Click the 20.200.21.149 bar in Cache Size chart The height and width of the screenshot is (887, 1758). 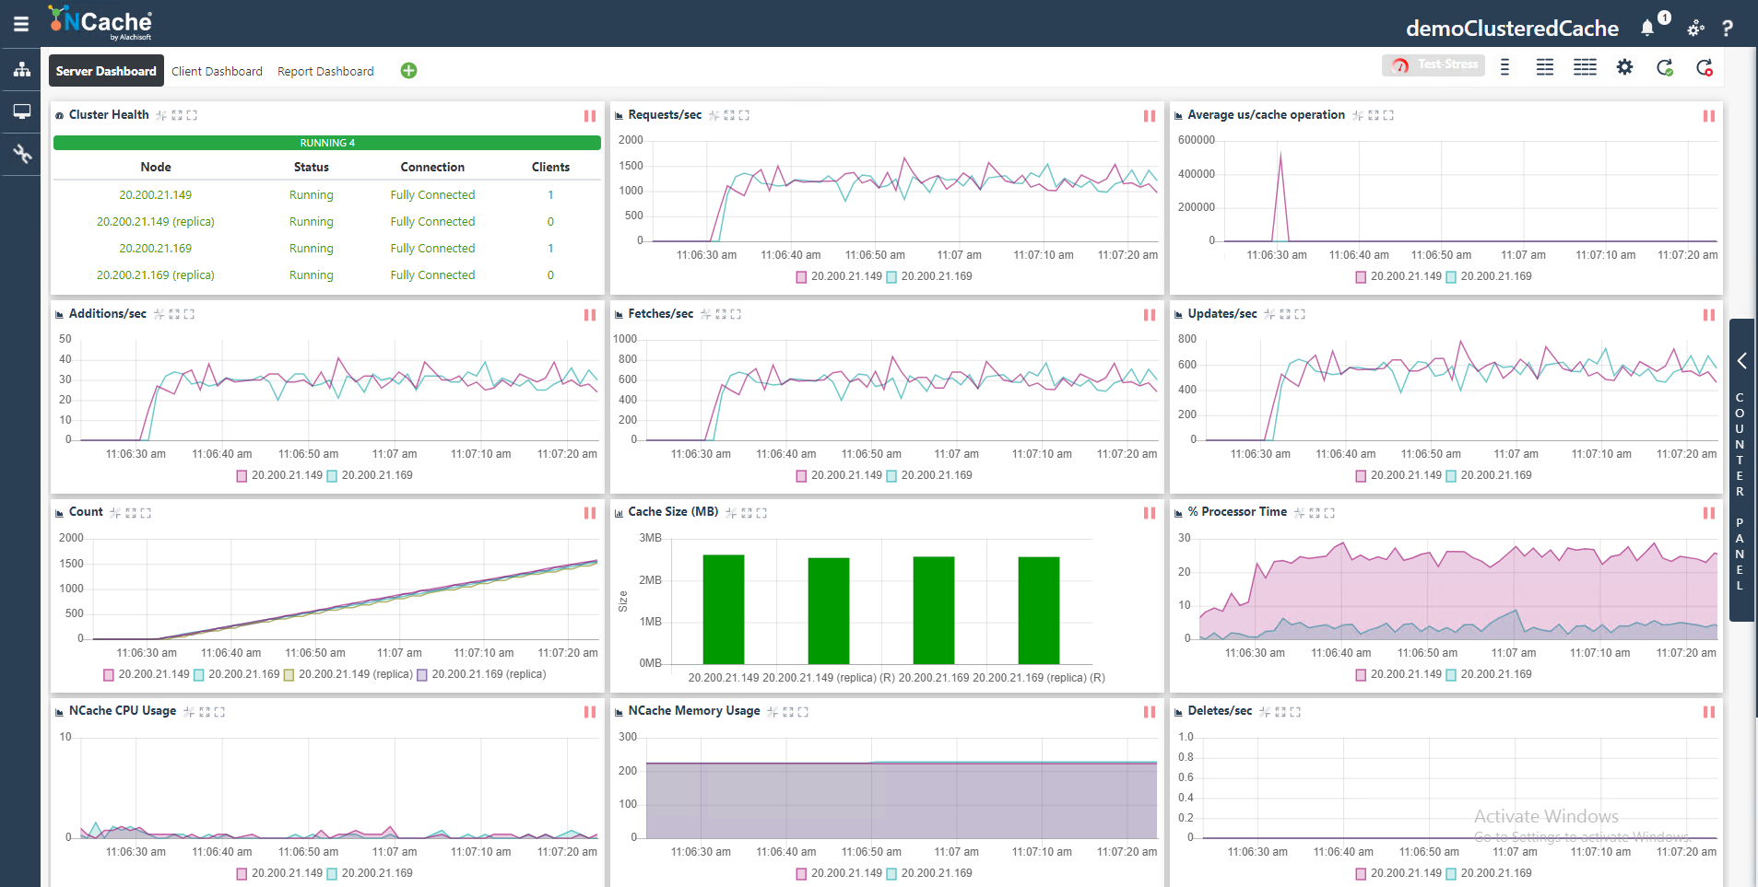pyautogui.click(x=724, y=609)
